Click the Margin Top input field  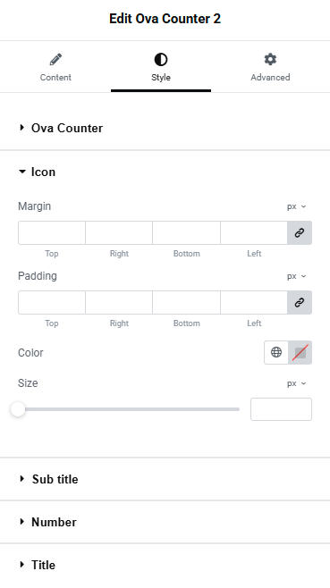coord(52,233)
